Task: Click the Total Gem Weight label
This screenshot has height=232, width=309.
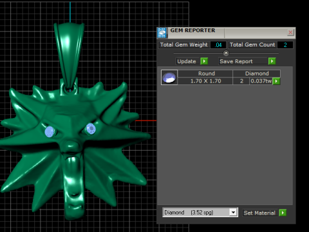Action: (x=184, y=44)
